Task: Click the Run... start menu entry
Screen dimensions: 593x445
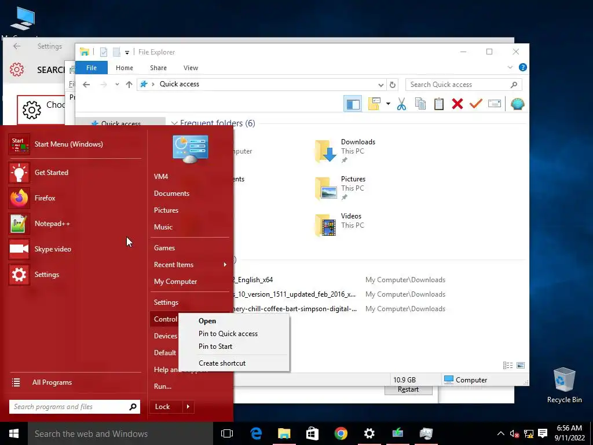Action: click(x=189, y=386)
